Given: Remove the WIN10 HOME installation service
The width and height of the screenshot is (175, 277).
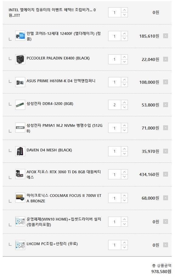Looking at the screenshot, I should point(166,221).
